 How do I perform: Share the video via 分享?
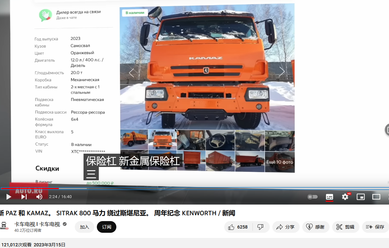coord(286,227)
